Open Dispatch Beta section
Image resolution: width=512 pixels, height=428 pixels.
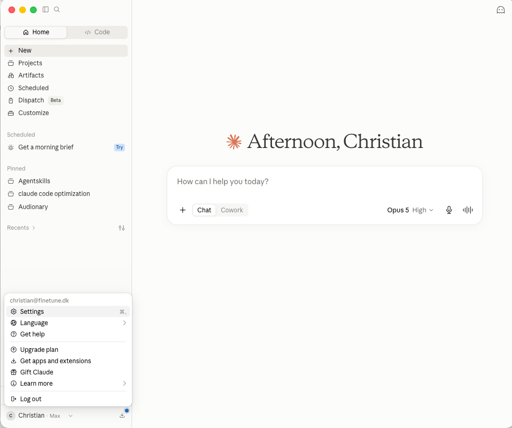pyautogui.click(x=66, y=100)
